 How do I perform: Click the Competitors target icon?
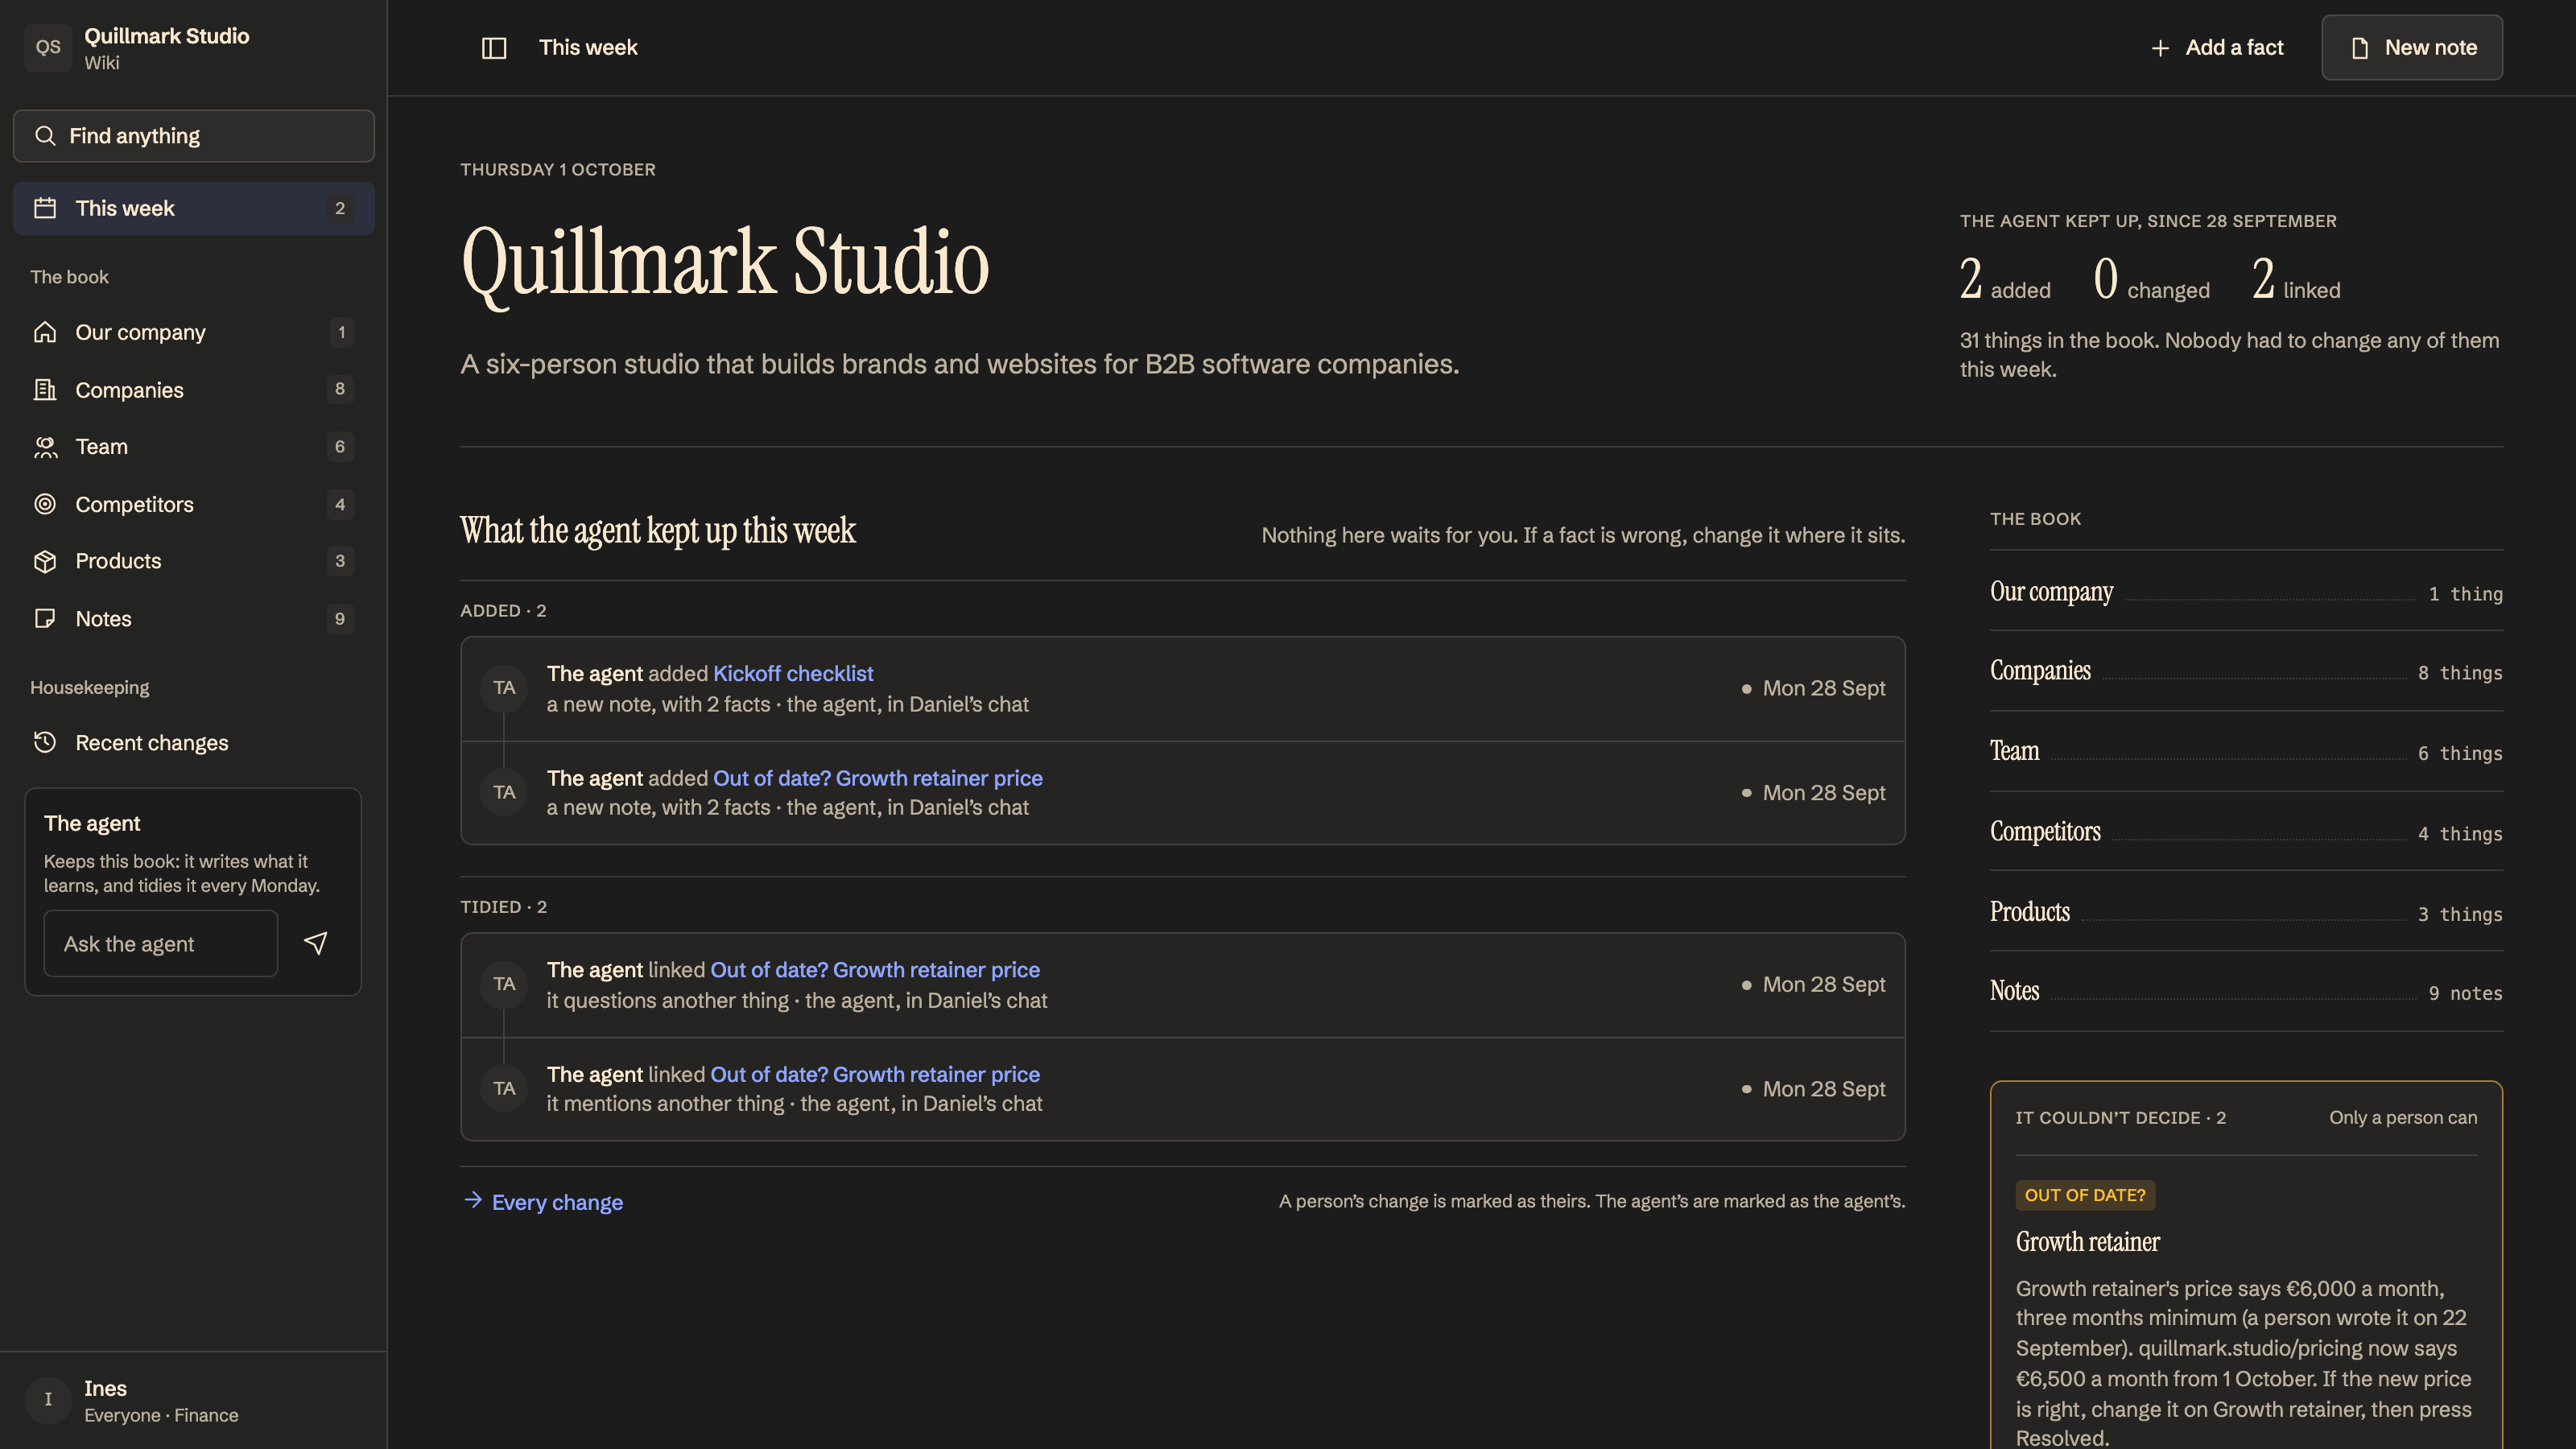coord(45,504)
